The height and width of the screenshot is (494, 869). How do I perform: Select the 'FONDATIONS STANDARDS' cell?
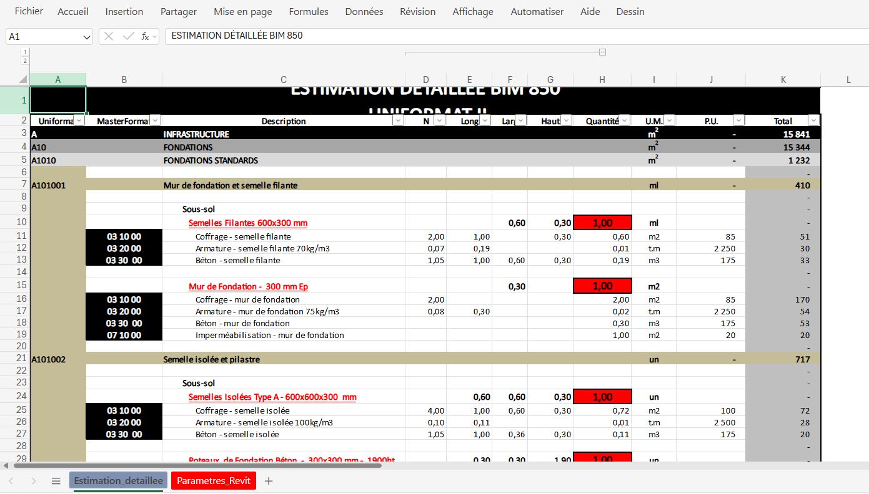(x=284, y=160)
